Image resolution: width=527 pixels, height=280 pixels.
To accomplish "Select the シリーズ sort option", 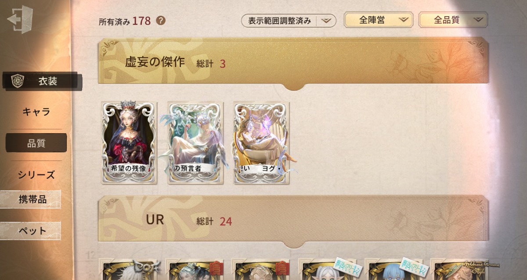I will [36, 174].
